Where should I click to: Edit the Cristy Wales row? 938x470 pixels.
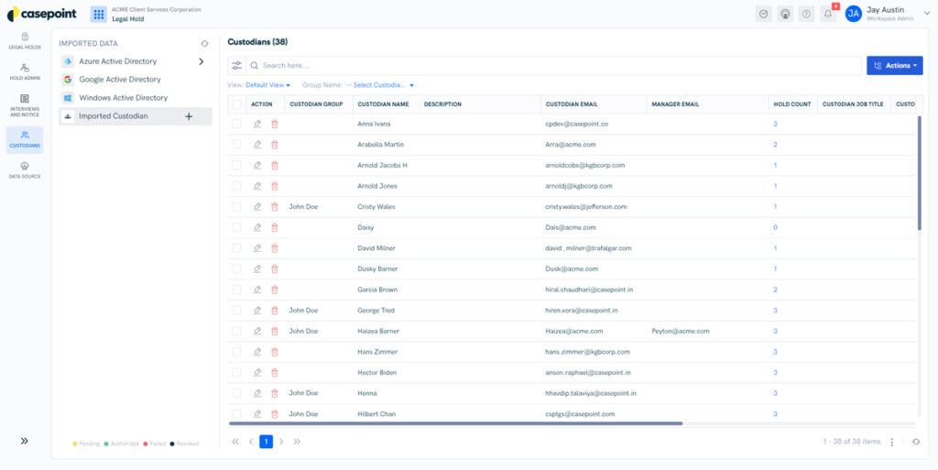(x=257, y=207)
